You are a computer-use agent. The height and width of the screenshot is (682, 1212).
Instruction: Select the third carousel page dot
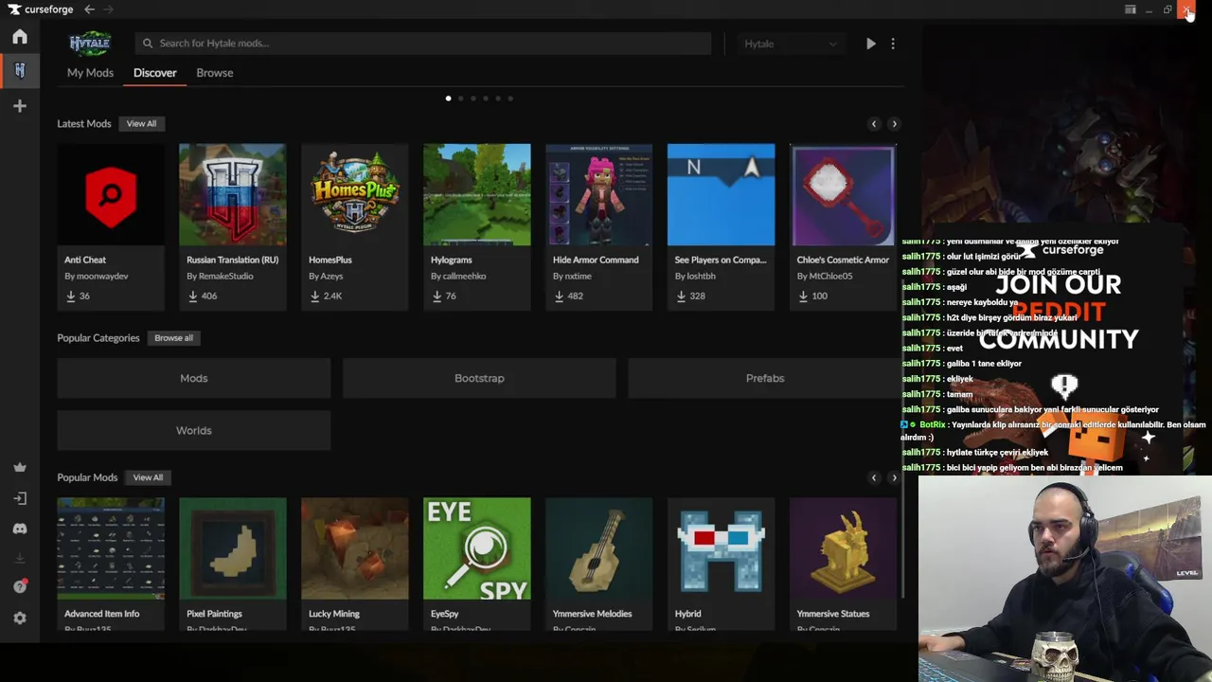pyautogui.click(x=473, y=99)
